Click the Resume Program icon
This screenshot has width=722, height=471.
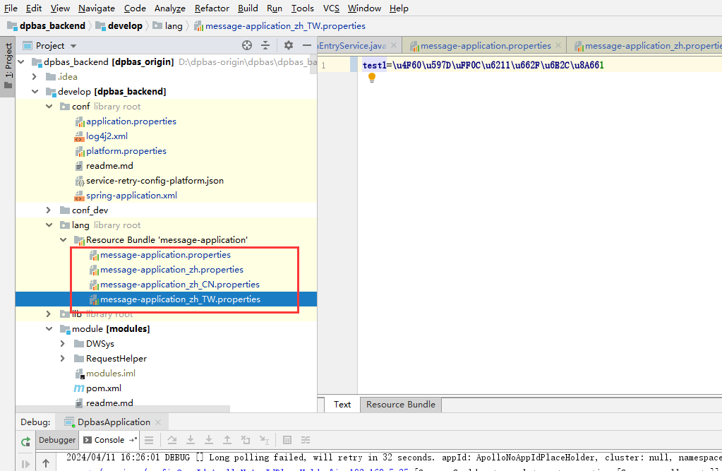[26, 464]
